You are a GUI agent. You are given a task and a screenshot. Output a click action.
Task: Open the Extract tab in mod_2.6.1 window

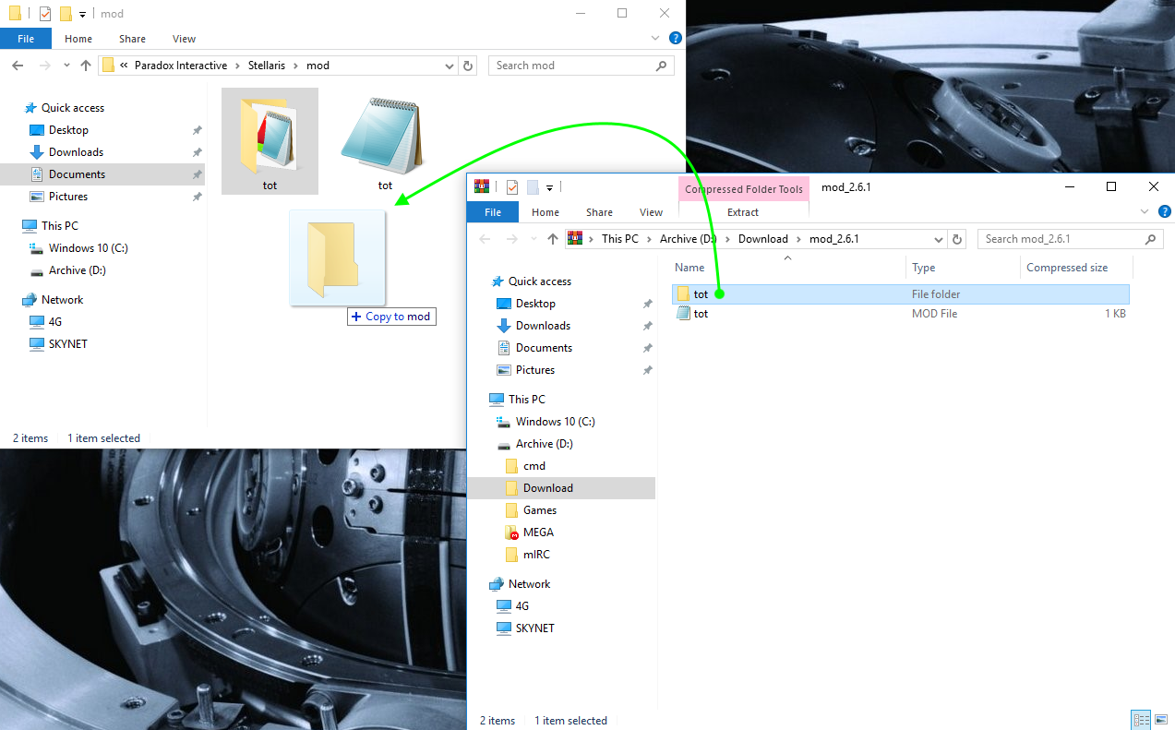[x=743, y=212]
